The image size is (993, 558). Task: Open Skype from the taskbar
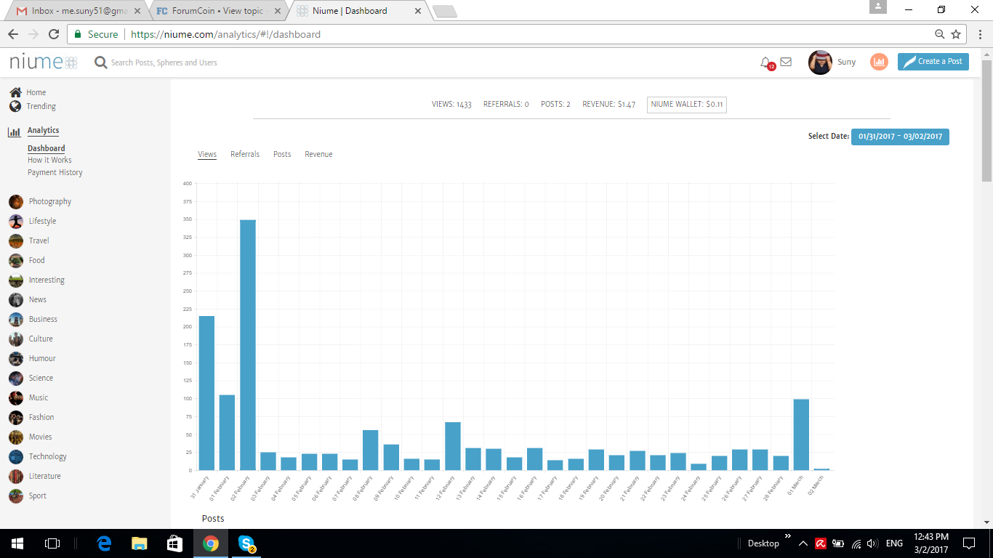(246, 543)
